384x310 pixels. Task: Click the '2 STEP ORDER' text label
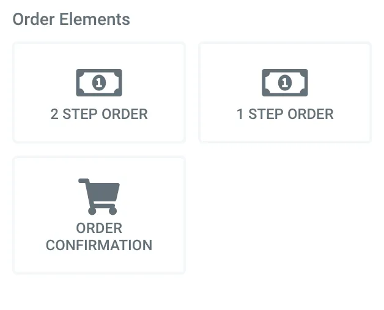pos(99,114)
